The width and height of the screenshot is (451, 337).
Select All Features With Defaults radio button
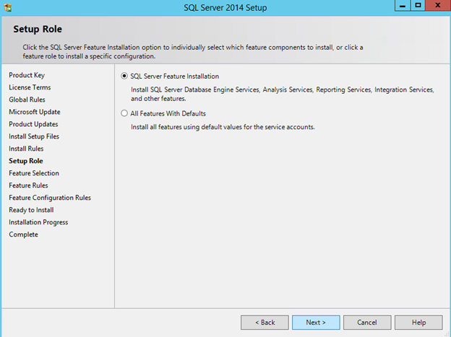(x=124, y=113)
